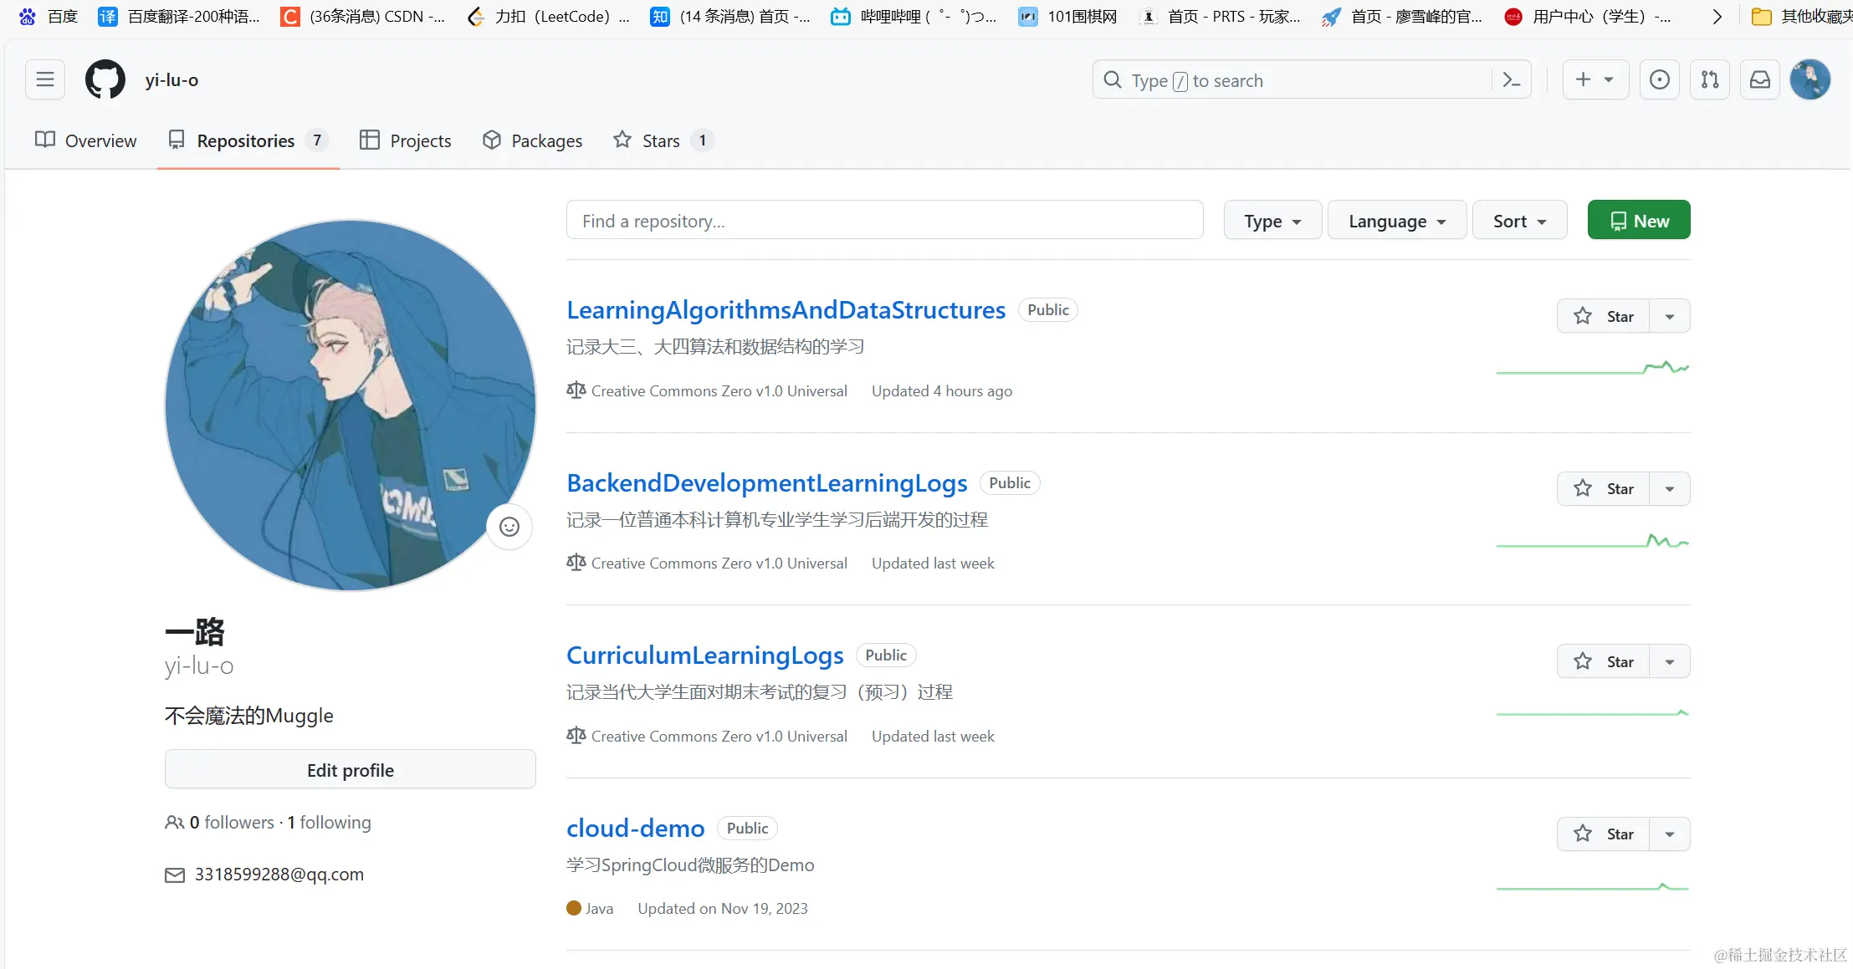
Task: Click the green New repository button
Action: click(x=1638, y=221)
